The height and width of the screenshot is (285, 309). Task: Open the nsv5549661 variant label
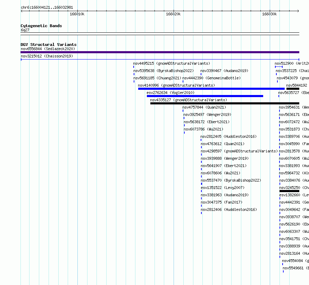coord(296,268)
